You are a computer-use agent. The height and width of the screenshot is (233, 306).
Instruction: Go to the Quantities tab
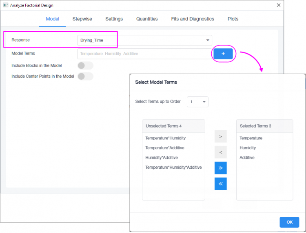tap(147, 19)
